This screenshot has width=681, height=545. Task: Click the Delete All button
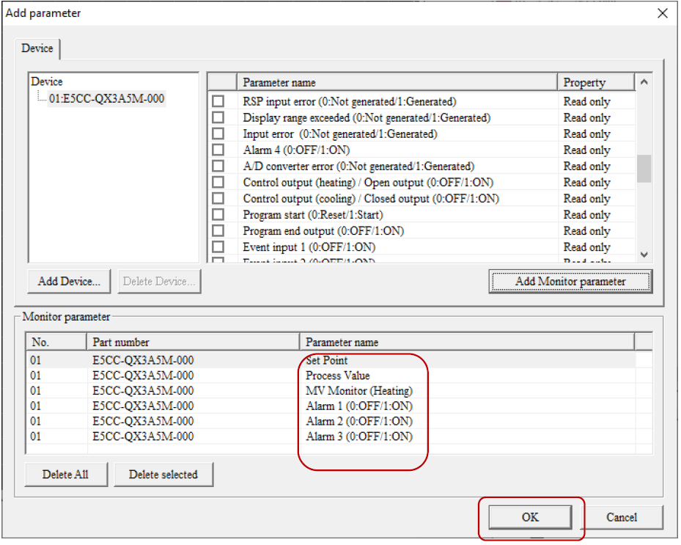65,474
